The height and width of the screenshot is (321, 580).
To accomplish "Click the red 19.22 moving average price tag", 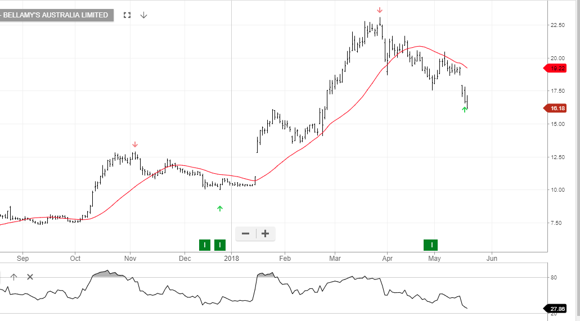I will coord(557,68).
